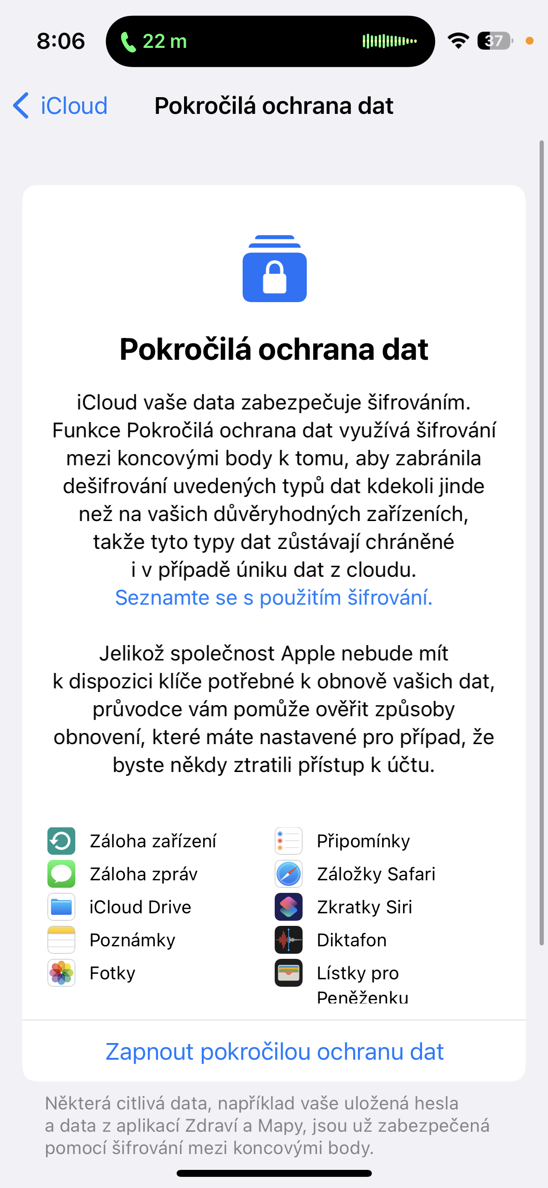Tap the blue lock data protection icon
The height and width of the screenshot is (1188, 548).
(x=274, y=269)
